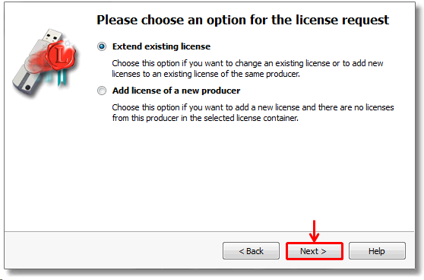Click the description about the selected license container
This screenshot has height=280, width=424.
pyautogui.click(x=253, y=113)
